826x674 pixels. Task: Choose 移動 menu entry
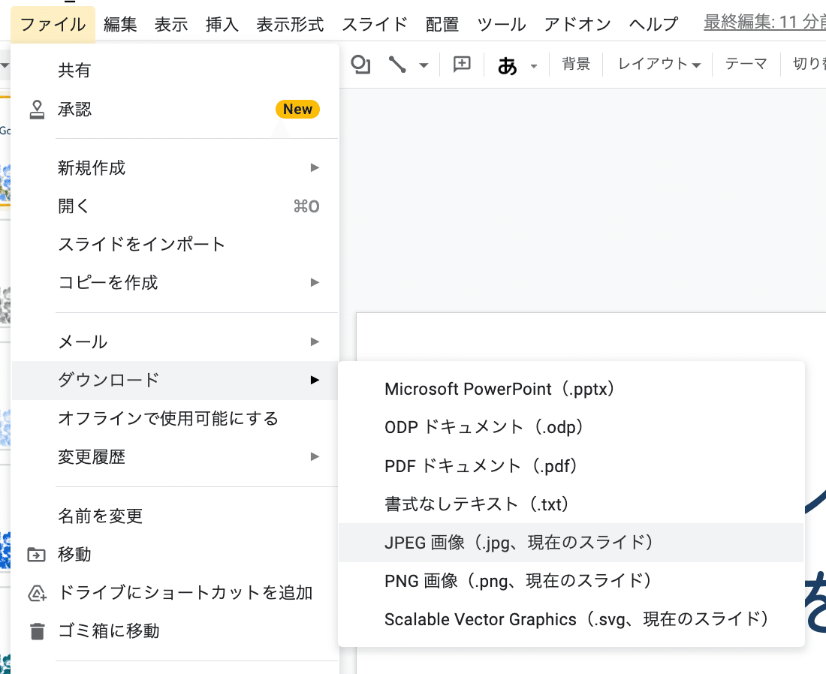[x=174, y=555]
